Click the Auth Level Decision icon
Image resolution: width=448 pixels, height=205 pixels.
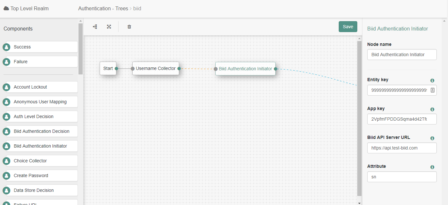tap(6, 117)
